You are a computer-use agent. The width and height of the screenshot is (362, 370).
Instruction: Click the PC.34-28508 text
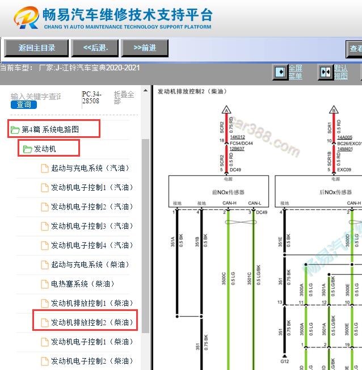(91, 98)
